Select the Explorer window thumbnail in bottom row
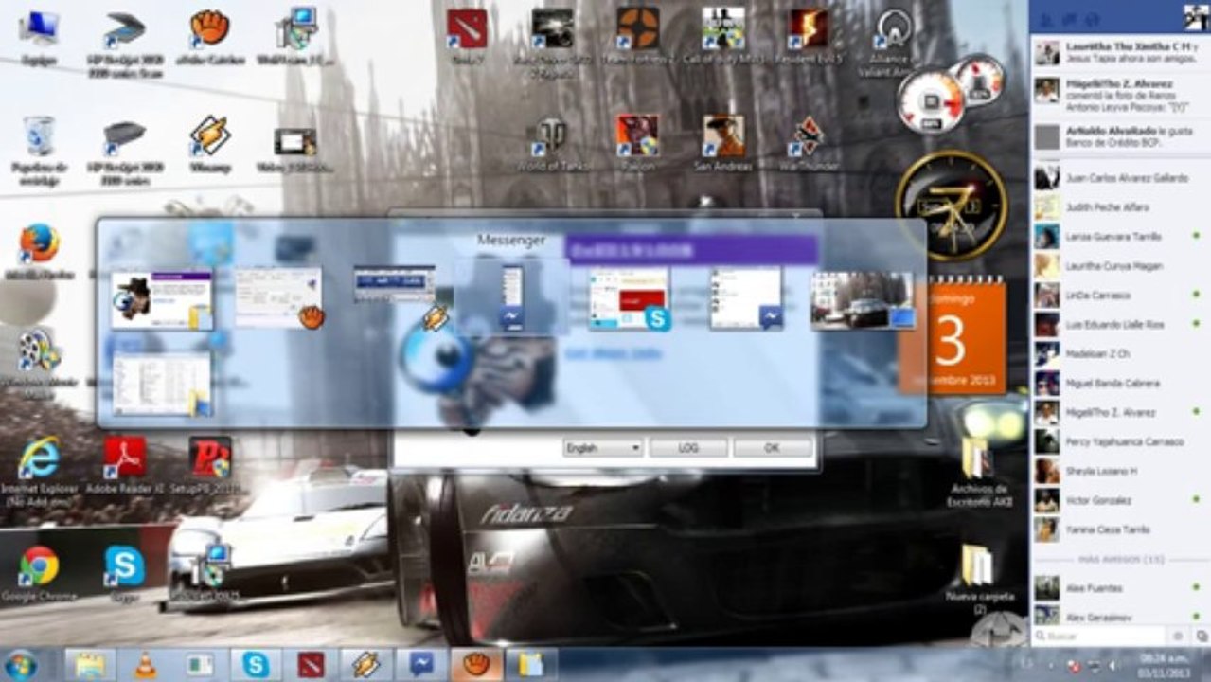The width and height of the screenshot is (1211, 682). pos(162,384)
